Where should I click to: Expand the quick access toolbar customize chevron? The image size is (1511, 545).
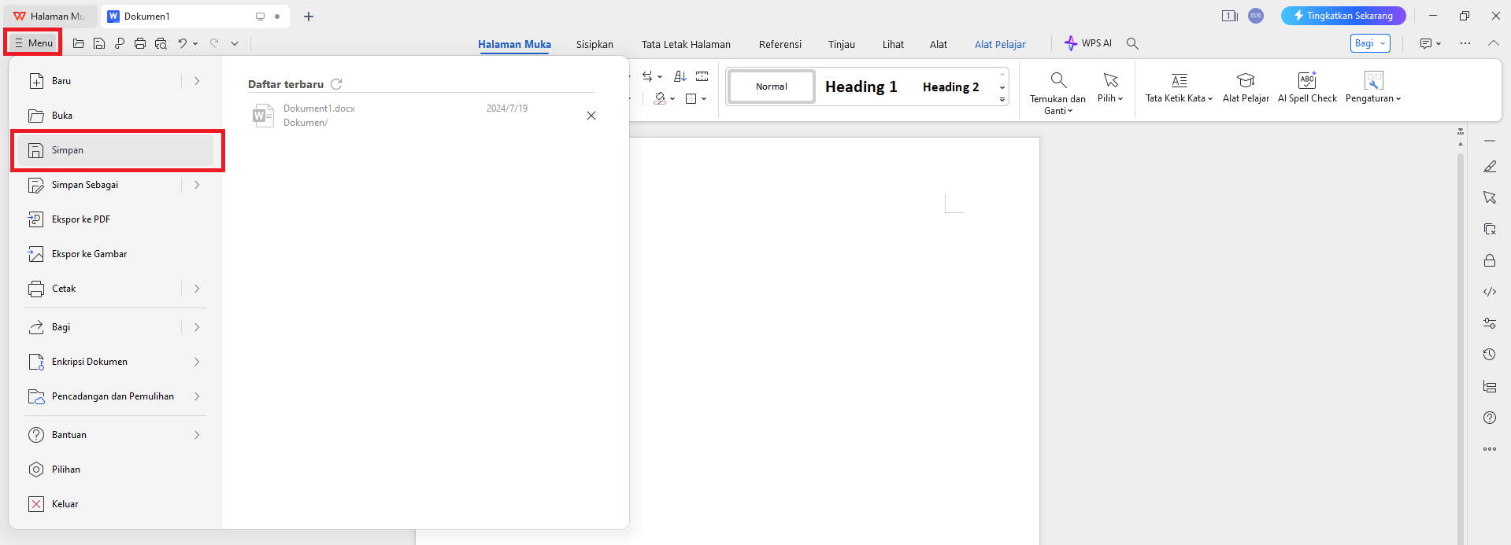coord(235,44)
